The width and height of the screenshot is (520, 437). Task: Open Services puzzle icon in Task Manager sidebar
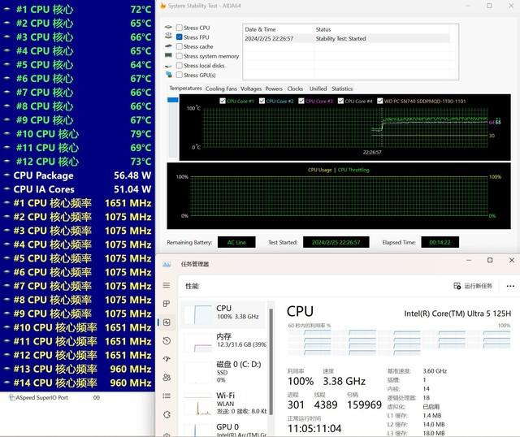[x=167, y=414]
